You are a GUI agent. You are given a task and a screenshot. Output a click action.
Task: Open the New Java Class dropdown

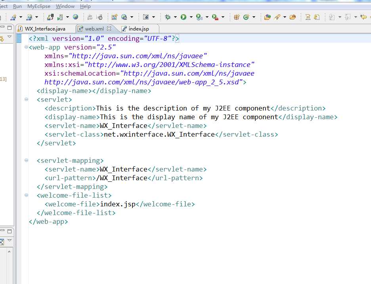pos(254,17)
